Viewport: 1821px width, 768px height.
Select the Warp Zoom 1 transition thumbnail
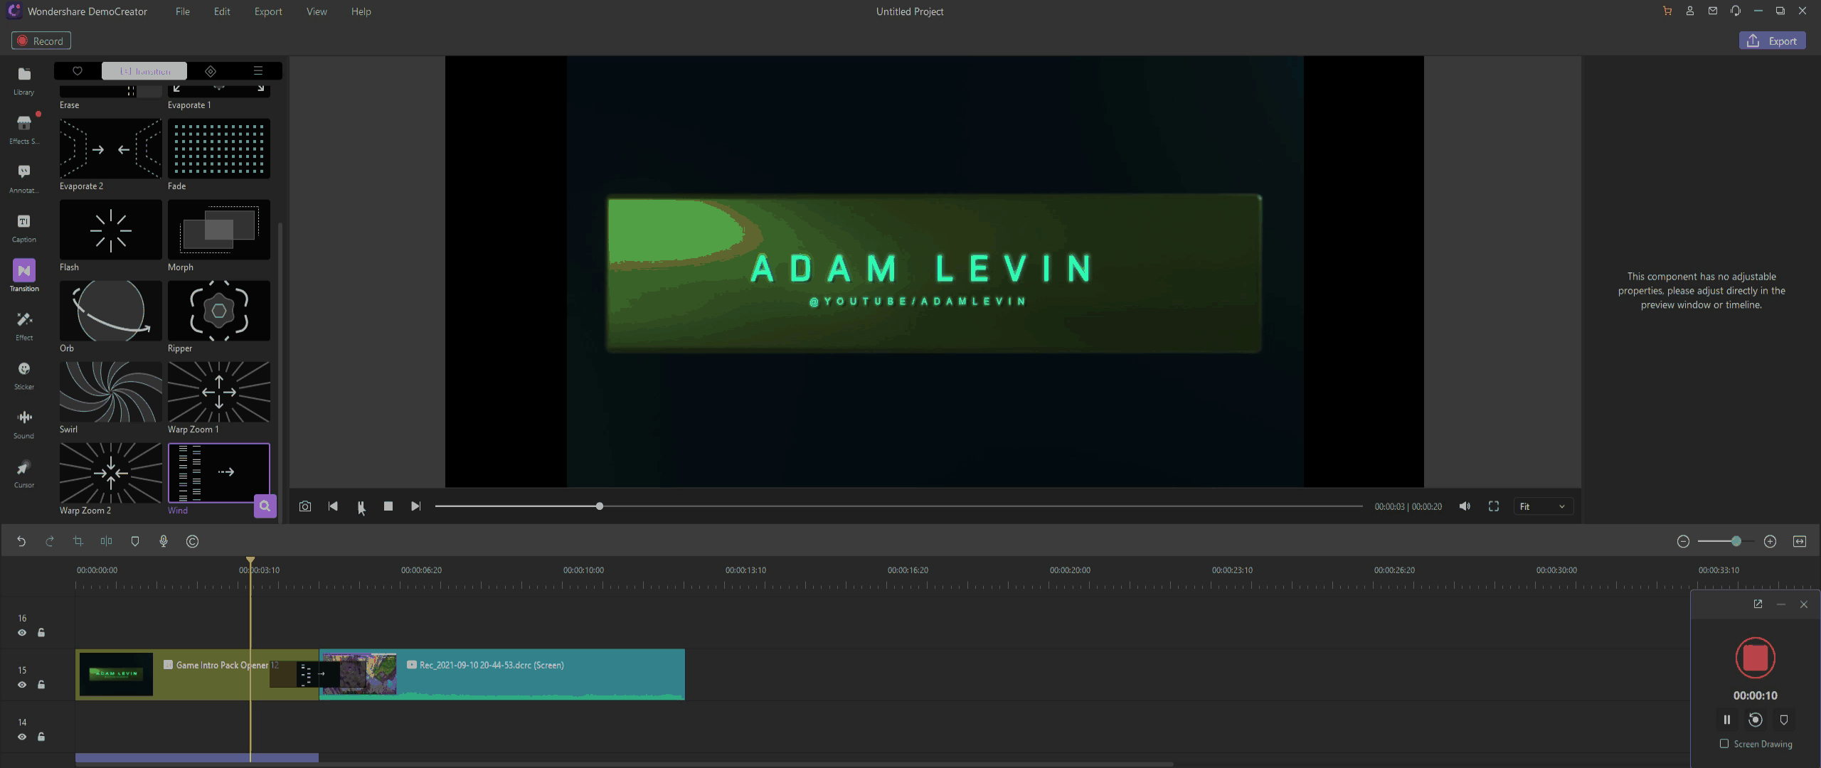coord(219,392)
